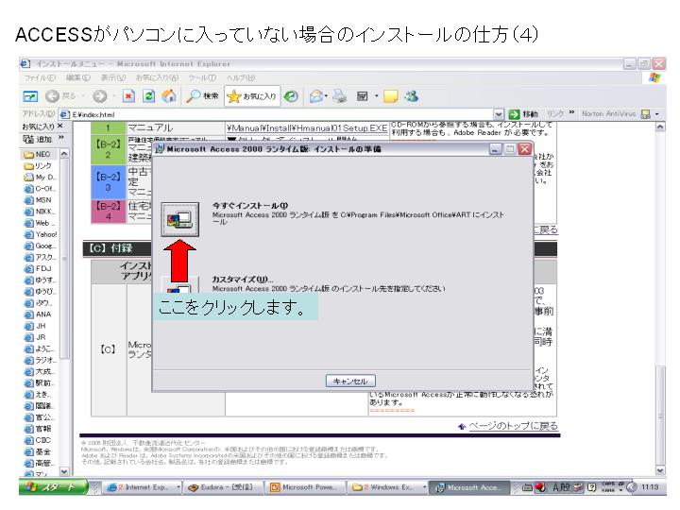Viewport: 680px width, 510px height.
Task: Open the NEC favorites folder
Action: tap(37, 154)
